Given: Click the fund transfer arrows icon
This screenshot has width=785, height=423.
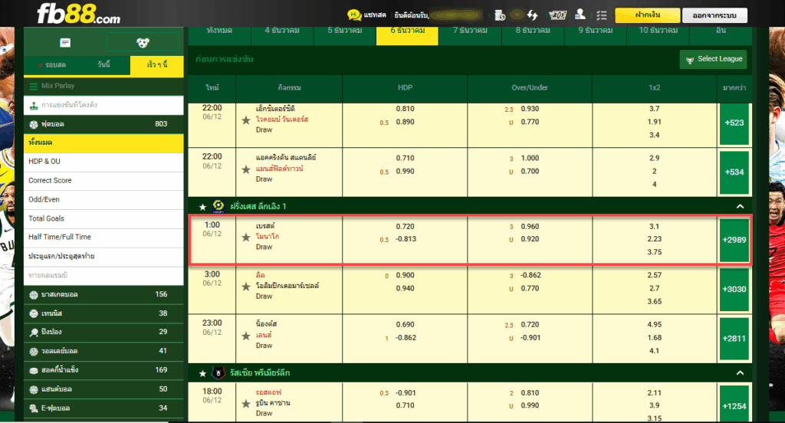Looking at the screenshot, I should pyautogui.click(x=532, y=15).
